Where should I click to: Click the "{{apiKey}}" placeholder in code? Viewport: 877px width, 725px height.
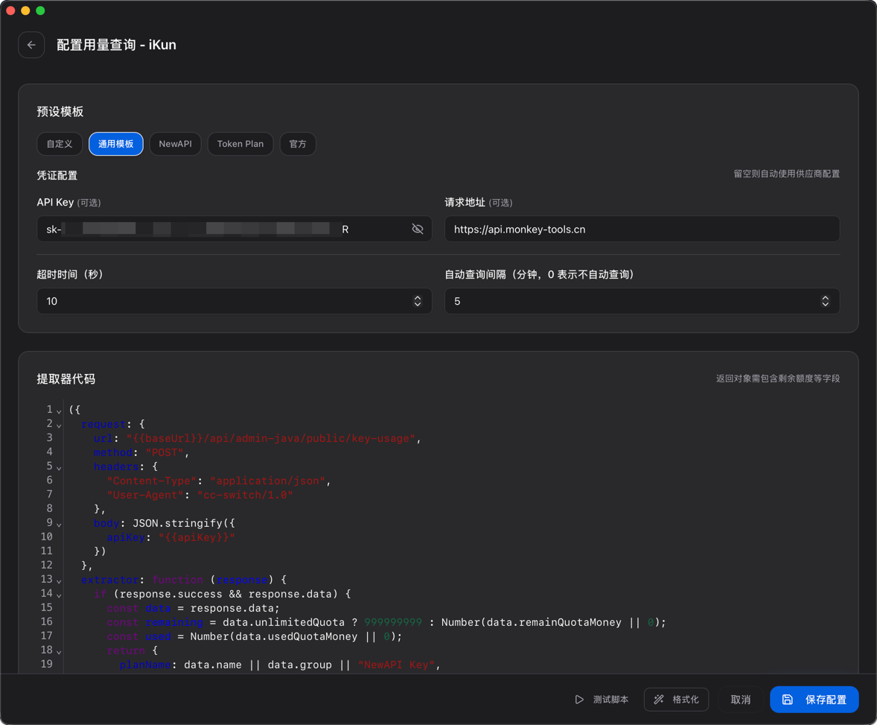click(x=197, y=537)
